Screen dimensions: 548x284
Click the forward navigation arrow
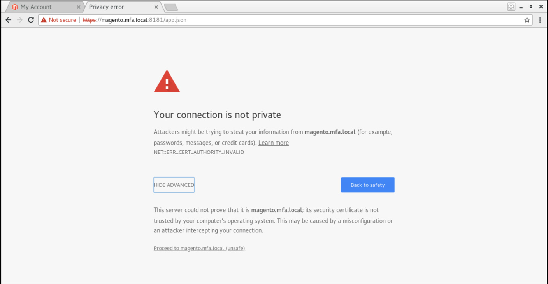(x=19, y=20)
